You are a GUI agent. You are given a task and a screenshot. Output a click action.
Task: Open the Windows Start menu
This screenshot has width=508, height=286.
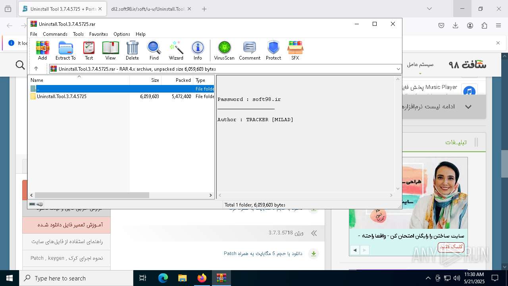coord(10,278)
